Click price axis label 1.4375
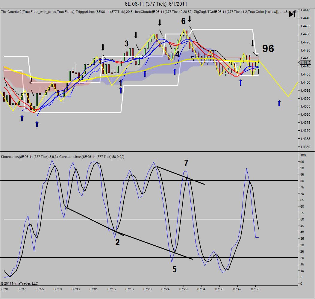This screenshot has height=299, width=315. (305, 123)
